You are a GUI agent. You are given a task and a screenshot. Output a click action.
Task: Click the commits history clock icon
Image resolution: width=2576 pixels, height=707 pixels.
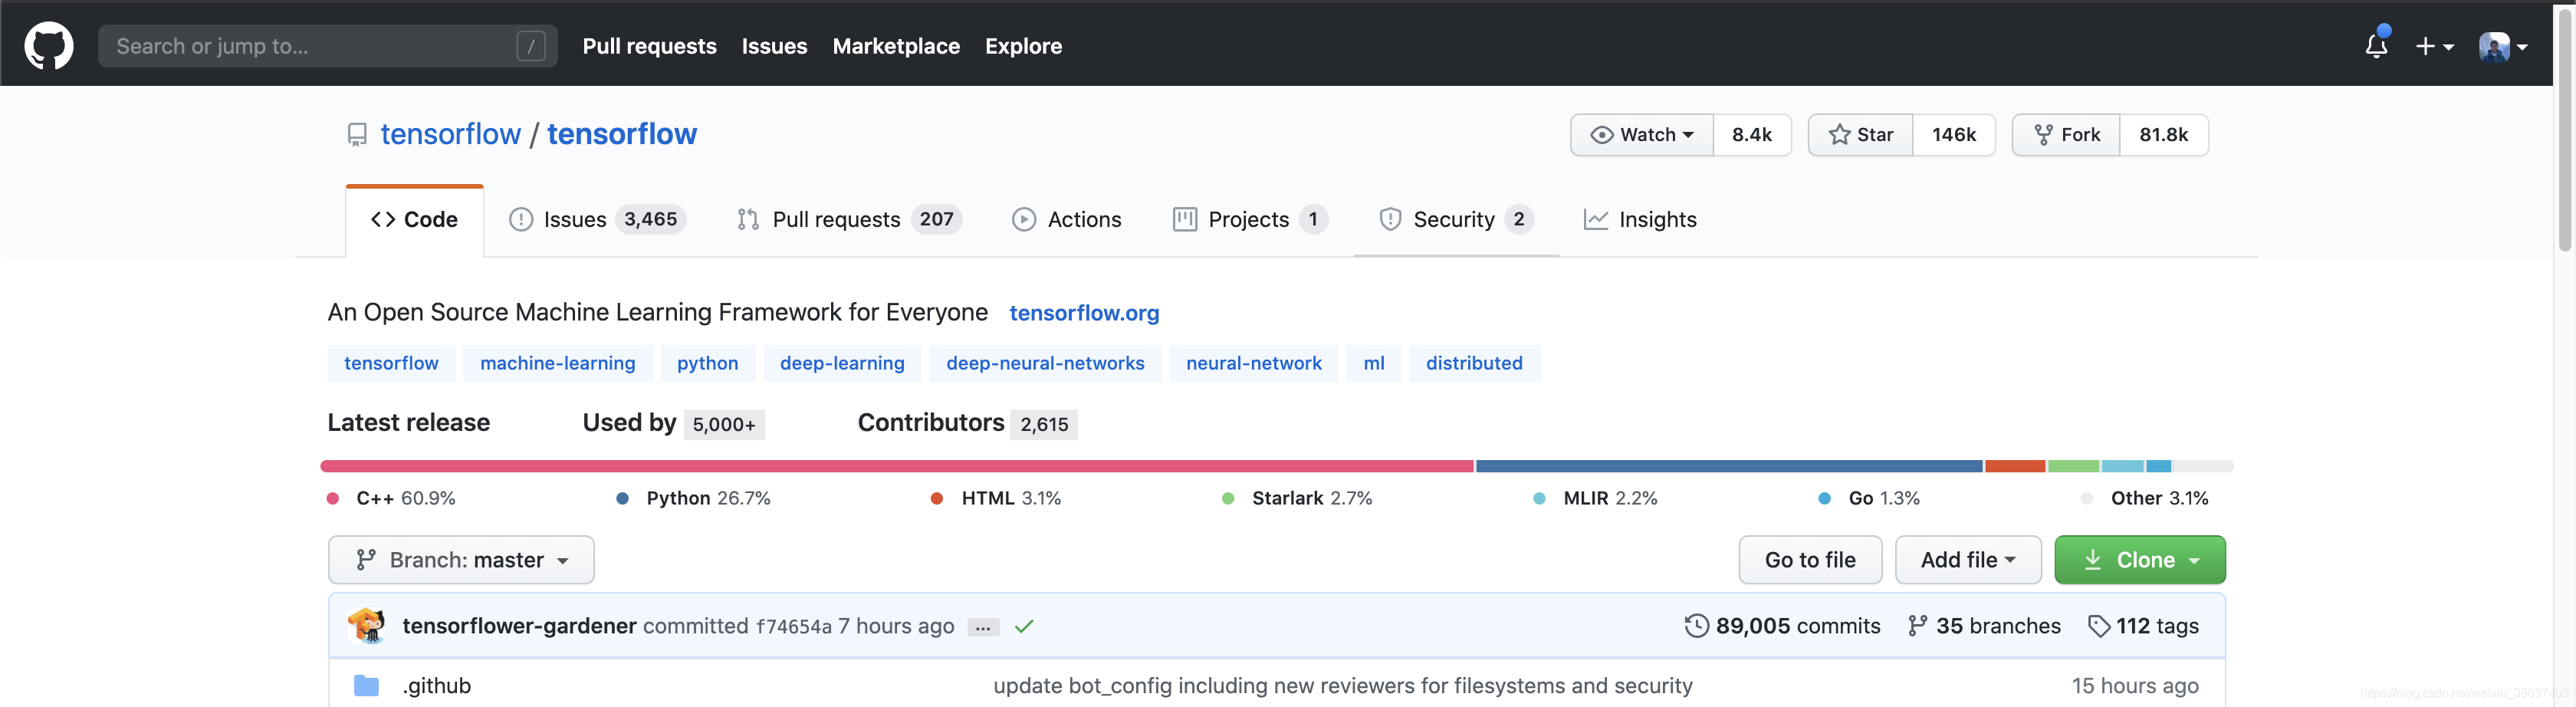click(1697, 626)
